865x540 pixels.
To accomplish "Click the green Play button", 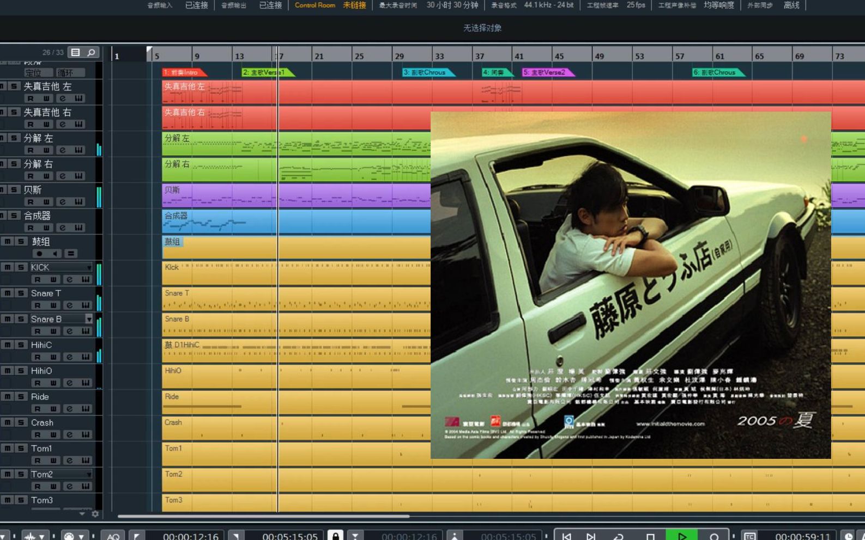I will 682,536.
